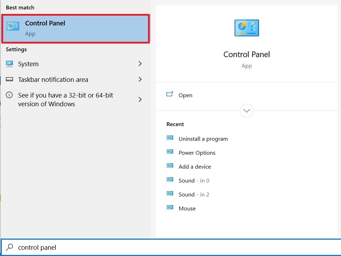The width and height of the screenshot is (341, 256).
Task: Click the info icon beside 32-bit or 64-bit
Action: 9,95
